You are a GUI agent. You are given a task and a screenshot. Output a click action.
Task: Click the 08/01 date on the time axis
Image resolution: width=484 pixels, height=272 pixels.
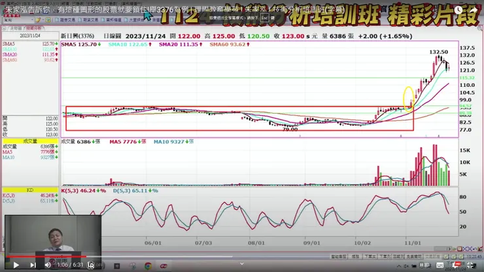(x=256, y=243)
